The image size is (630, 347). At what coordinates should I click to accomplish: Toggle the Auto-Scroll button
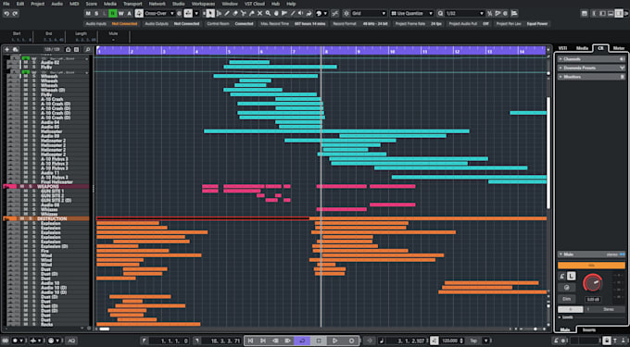click(188, 13)
